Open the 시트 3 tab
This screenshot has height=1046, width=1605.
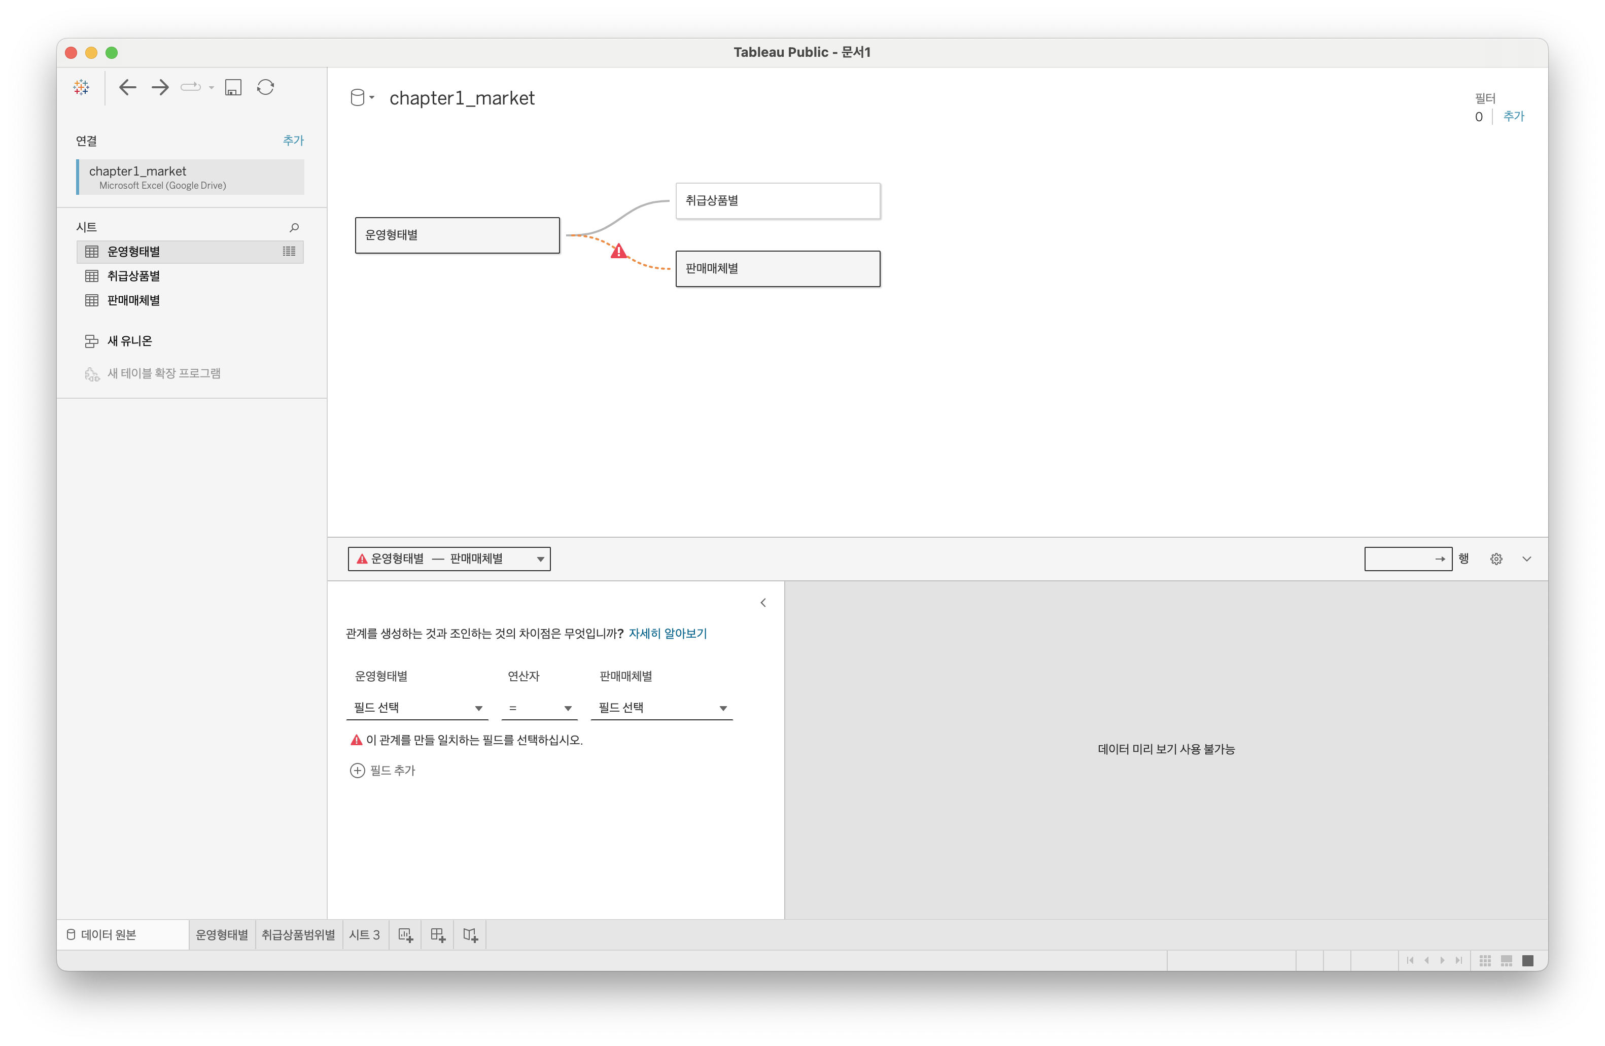point(364,935)
